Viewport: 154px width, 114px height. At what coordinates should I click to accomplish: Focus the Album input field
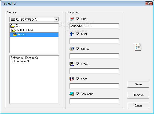click(x=94, y=56)
